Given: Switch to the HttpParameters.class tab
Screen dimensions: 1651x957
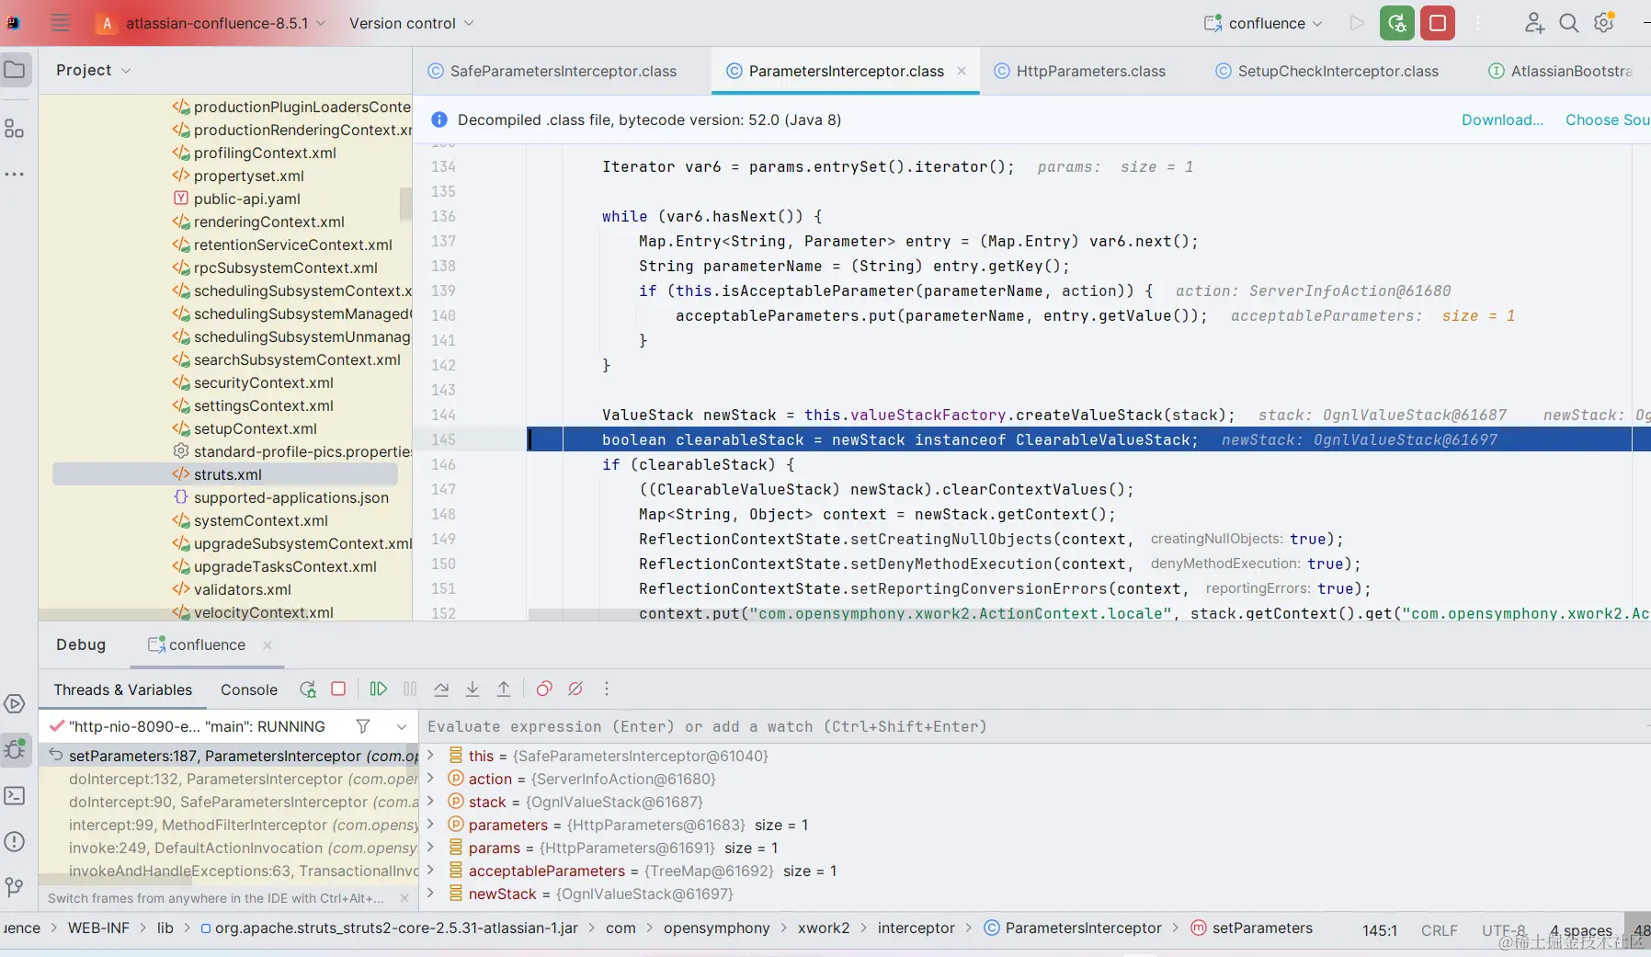Looking at the screenshot, I should pyautogui.click(x=1089, y=71).
